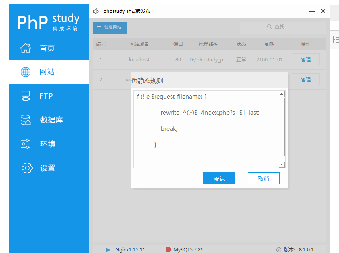
Task: Close the phpstudy window
Action: 323,11
